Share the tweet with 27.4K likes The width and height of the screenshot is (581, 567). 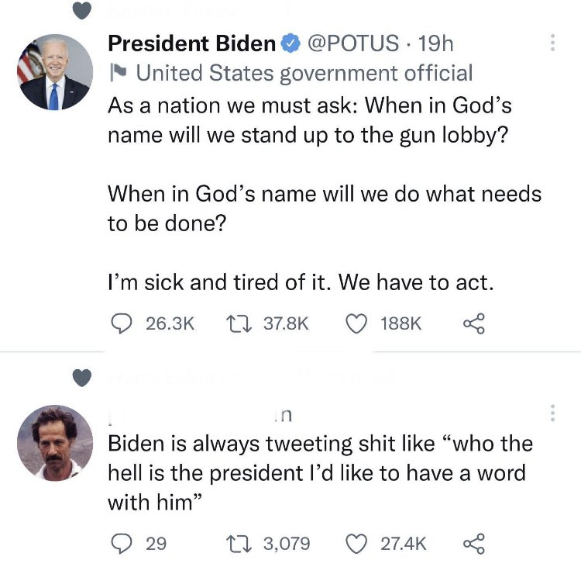coord(473,543)
